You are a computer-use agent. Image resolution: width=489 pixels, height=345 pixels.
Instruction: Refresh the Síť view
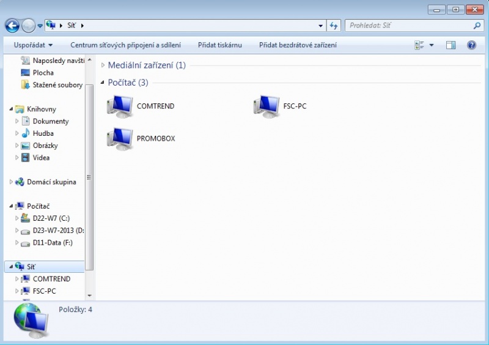pyautogui.click(x=334, y=26)
